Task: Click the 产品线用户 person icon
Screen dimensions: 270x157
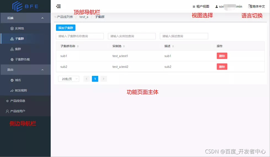Action: [x=7, y=111]
